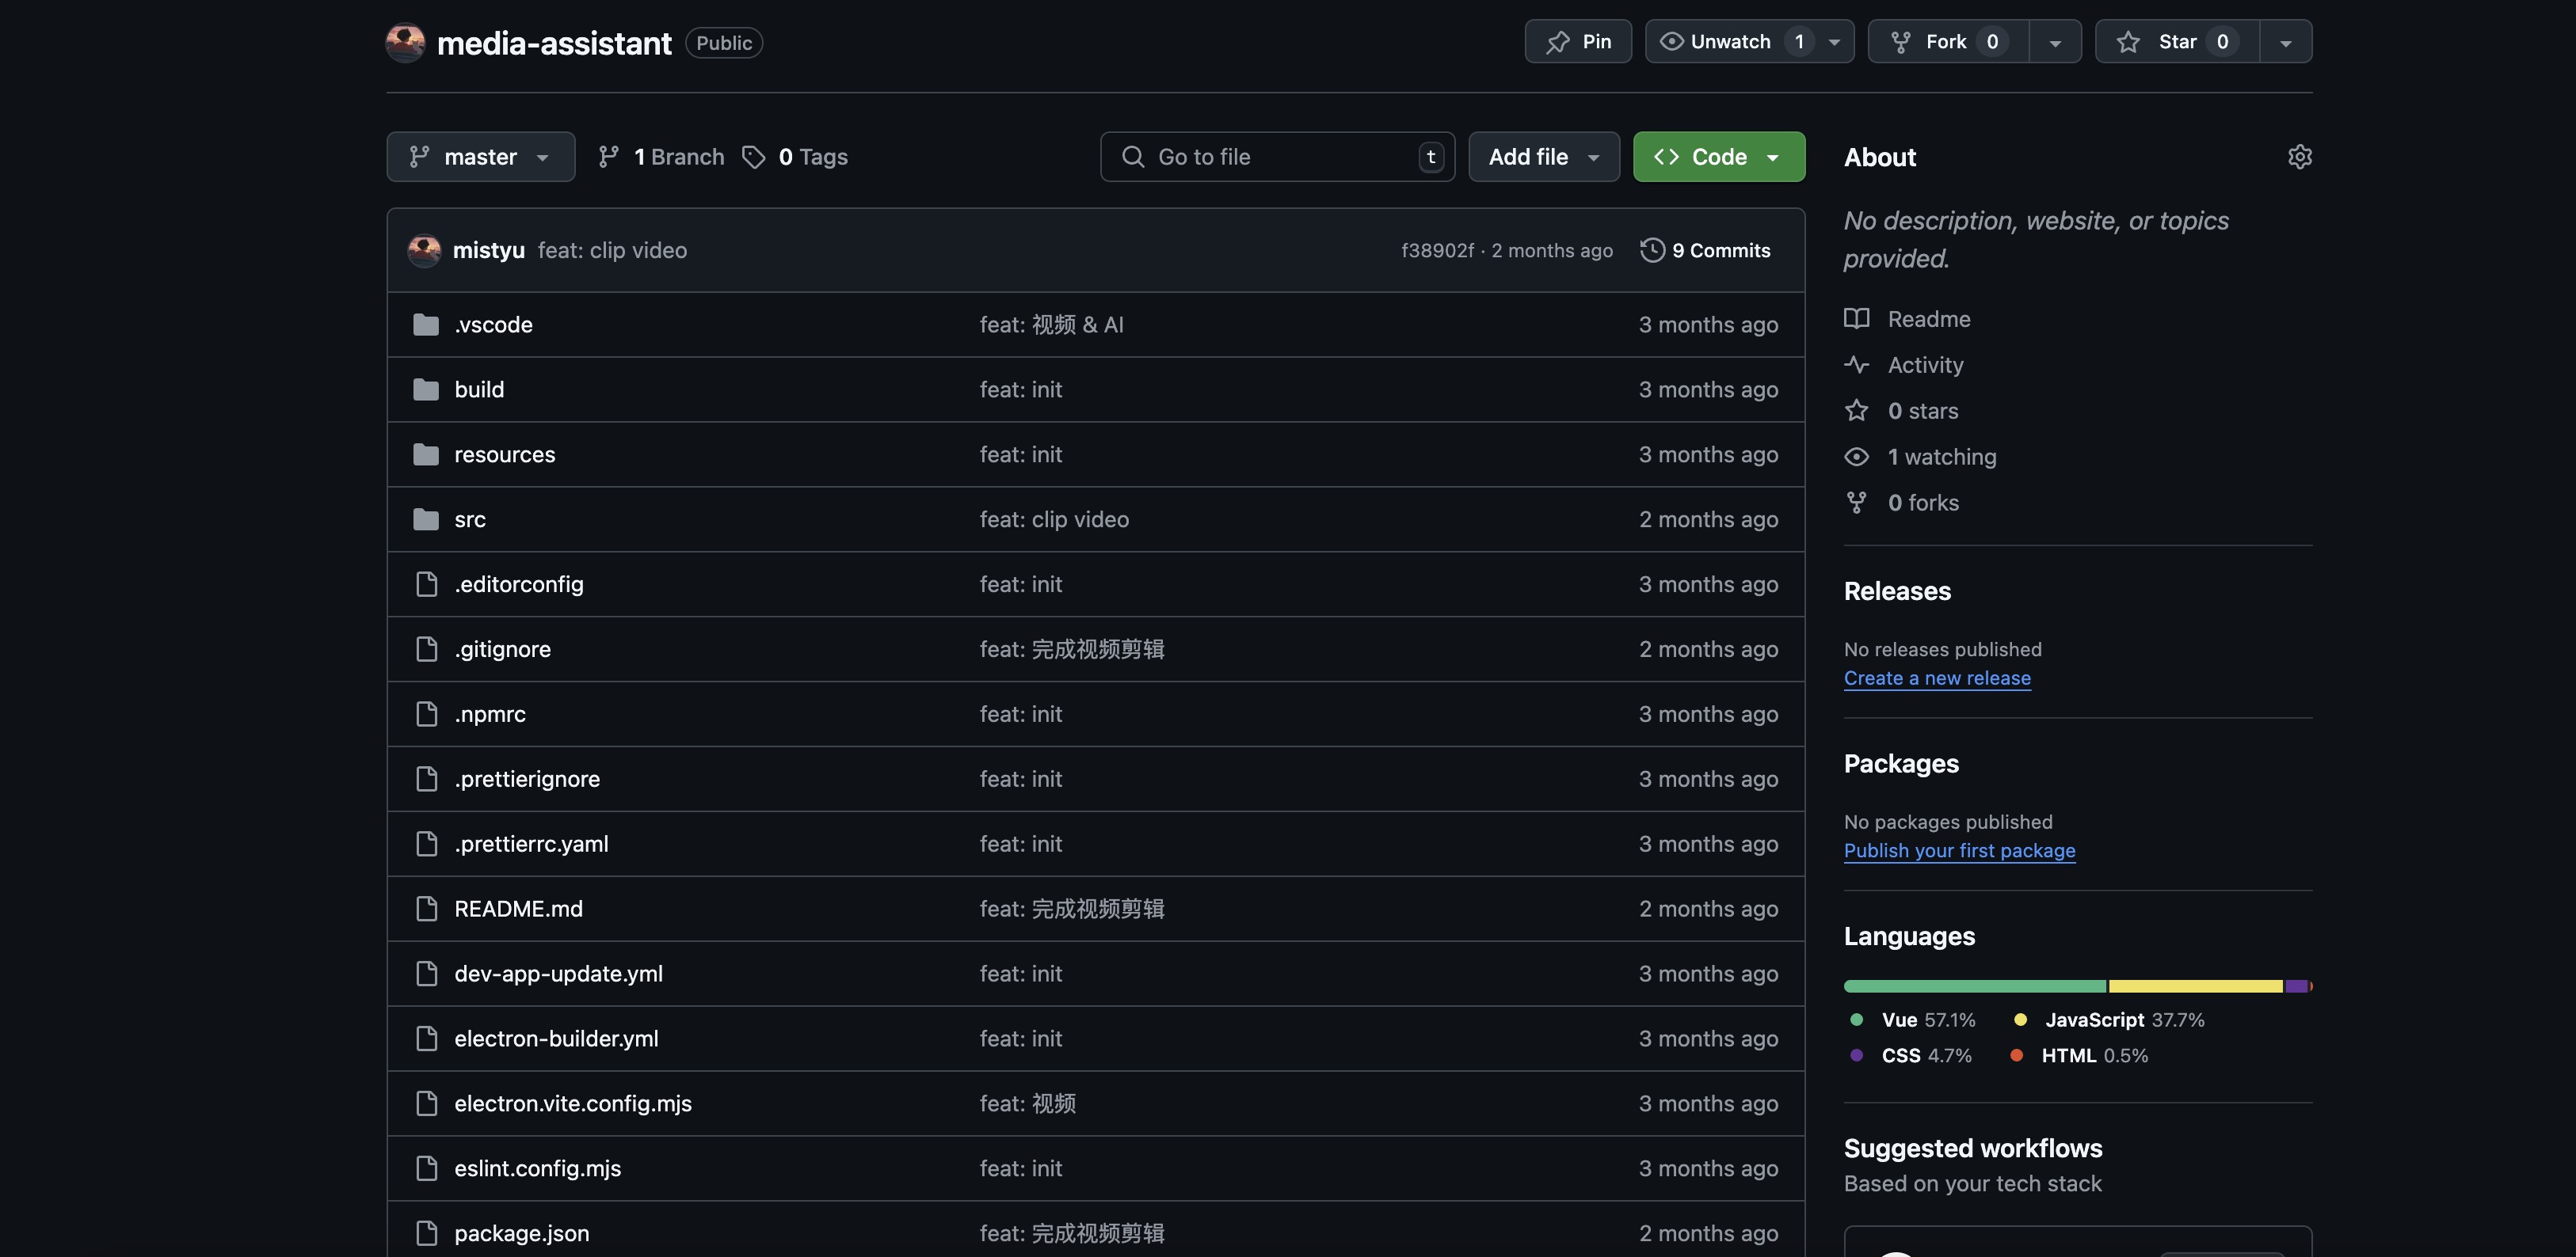Open the package.json file
Screen dimensions: 2576x1257
(521, 1234)
